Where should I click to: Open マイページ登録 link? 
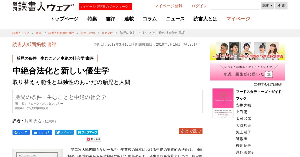click(x=168, y=6)
